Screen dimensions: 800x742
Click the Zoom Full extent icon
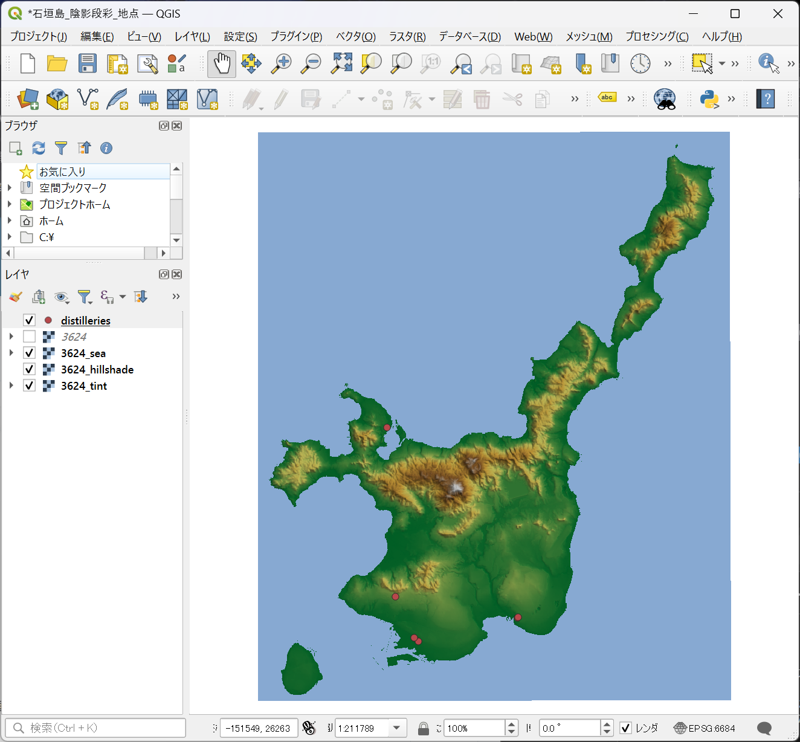341,63
